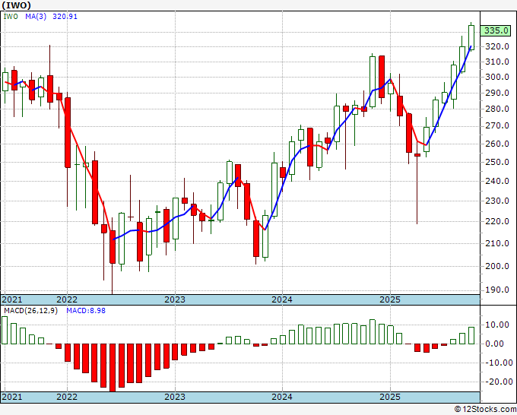
Task: Click the 320.0 price axis label
Action: tap(497, 46)
